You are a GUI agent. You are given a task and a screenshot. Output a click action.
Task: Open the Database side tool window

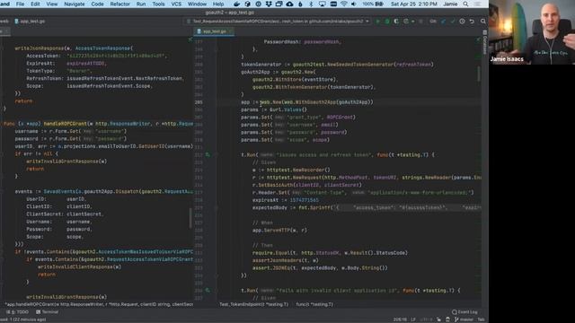point(485,42)
